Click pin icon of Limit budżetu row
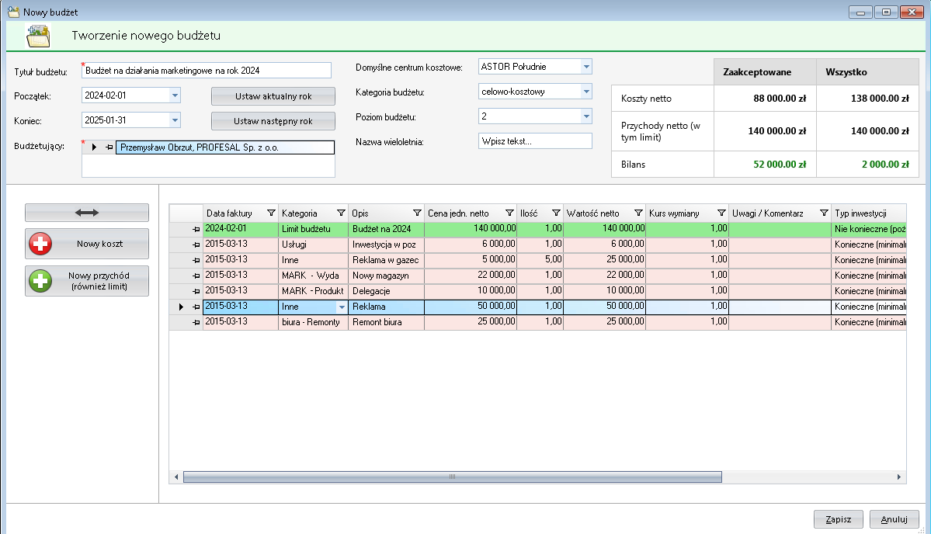The width and height of the screenshot is (931, 534). (196, 229)
